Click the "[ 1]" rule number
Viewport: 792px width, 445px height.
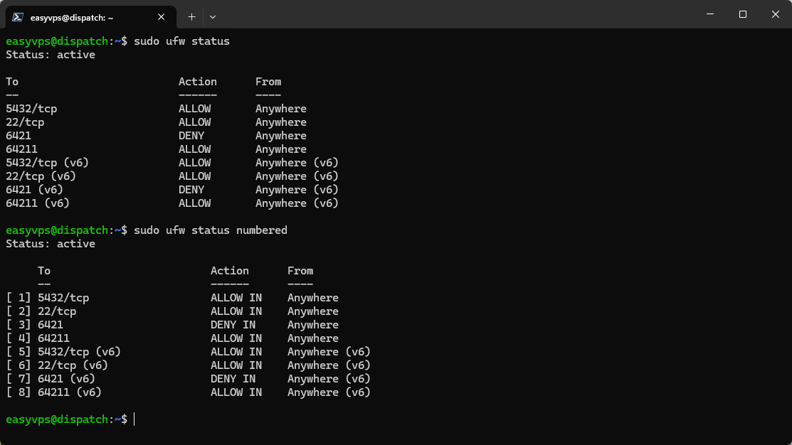tap(19, 298)
